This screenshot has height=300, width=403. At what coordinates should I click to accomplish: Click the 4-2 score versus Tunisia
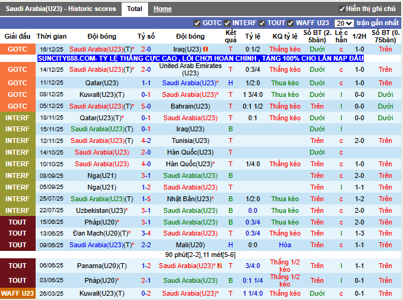pos(146,141)
